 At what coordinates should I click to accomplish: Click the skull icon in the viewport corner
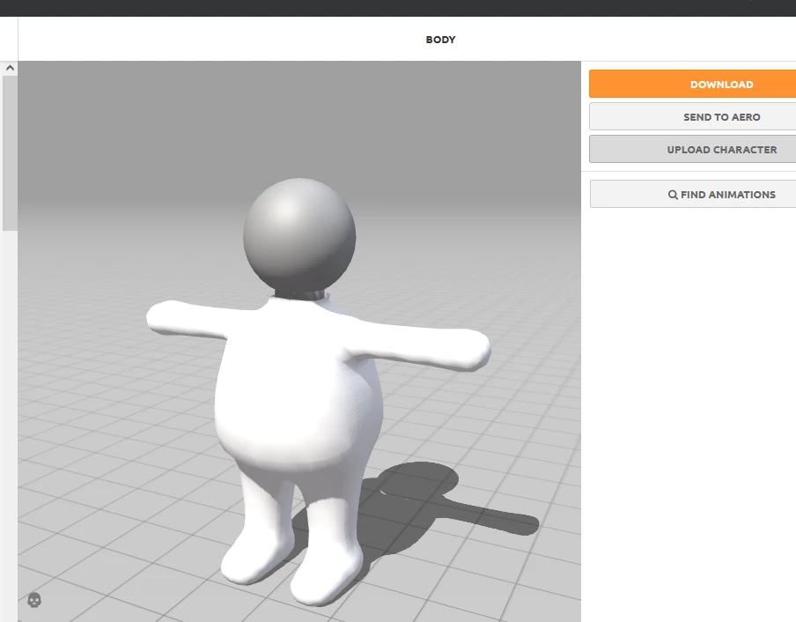click(x=33, y=601)
